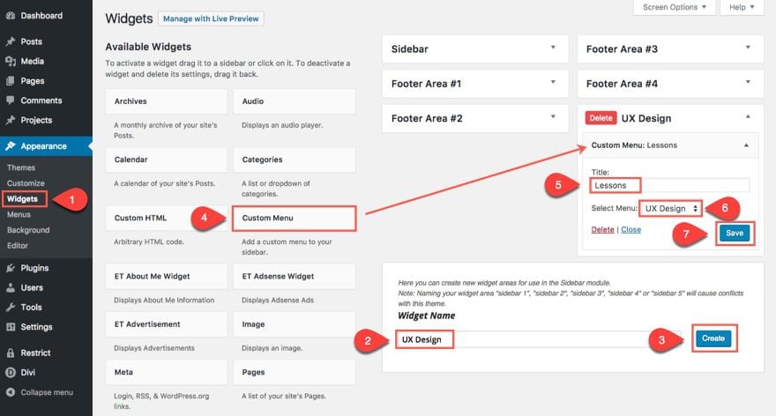The height and width of the screenshot is (416, 776).
Task: Click the Divi icon in sidebar
Action: (11, 372)
